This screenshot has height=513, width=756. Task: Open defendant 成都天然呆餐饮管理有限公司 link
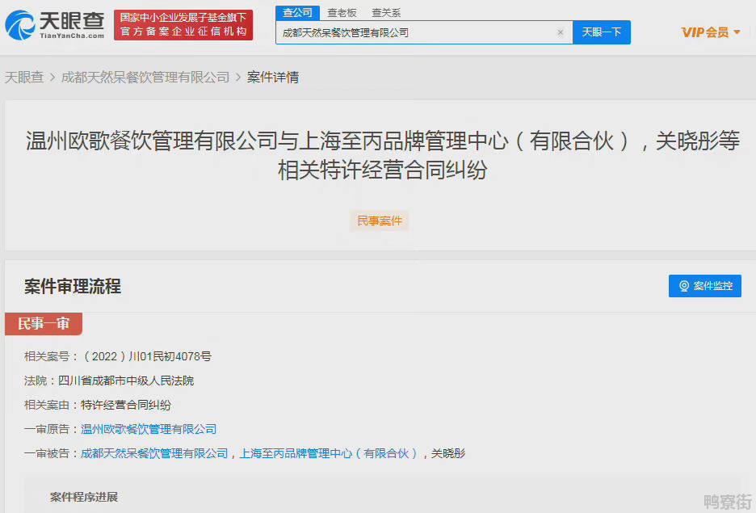pyautogui.click(x=154, y=453)
